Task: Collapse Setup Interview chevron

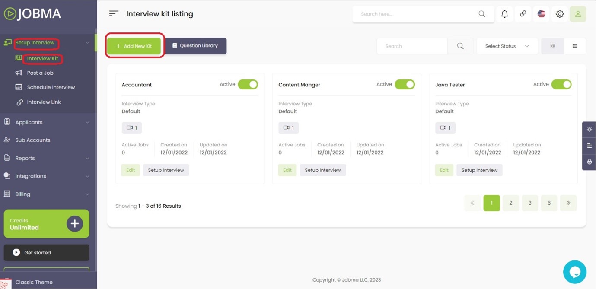Action: [87, 43]
